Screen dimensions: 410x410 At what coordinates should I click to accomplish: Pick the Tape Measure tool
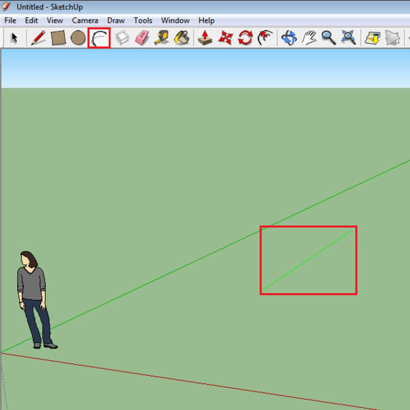coord(161,38)
